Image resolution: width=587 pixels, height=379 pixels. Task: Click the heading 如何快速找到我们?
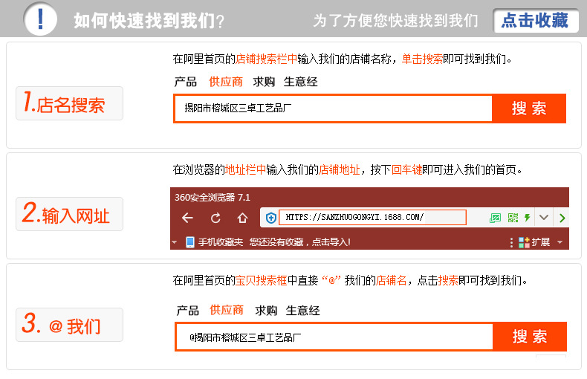[x=149, y=21]
